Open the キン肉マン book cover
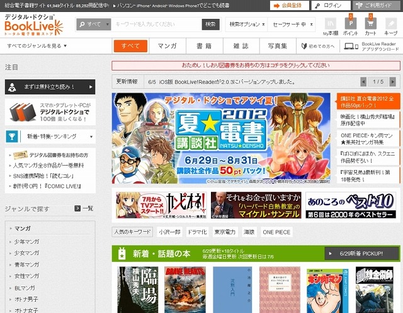Viewport: 403px width, 313px height. (327, 291)
